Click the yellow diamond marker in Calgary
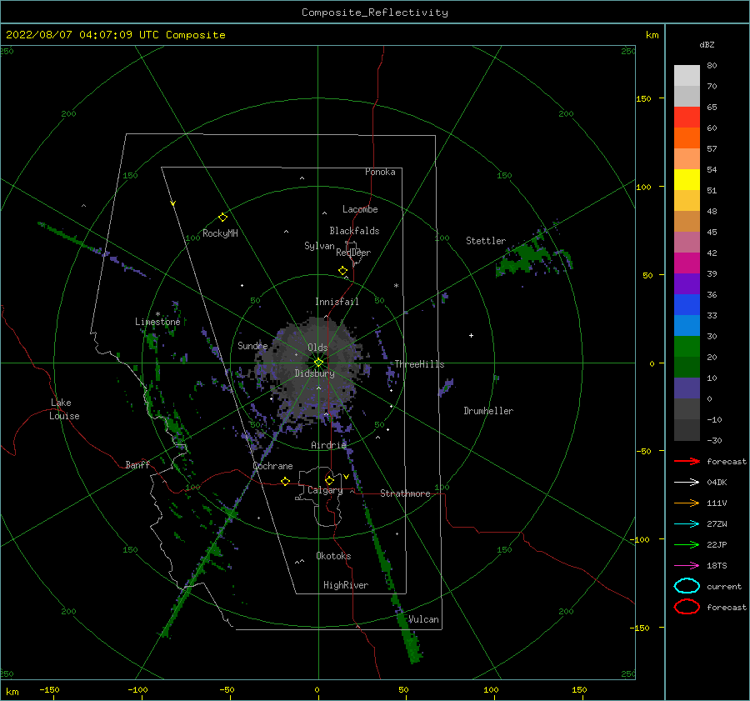 [x=329, y=480]
